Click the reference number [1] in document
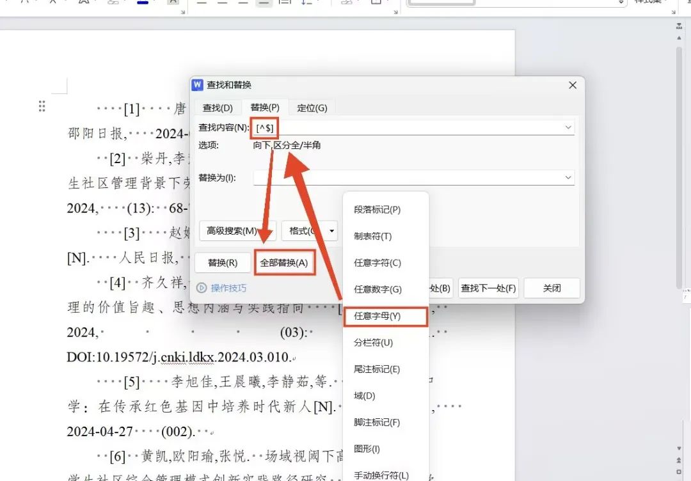This screenshot has width=691, height=481. click(132, 109)
